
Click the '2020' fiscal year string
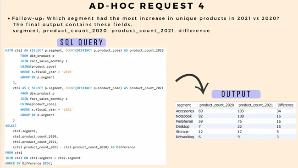pos(67,72)
